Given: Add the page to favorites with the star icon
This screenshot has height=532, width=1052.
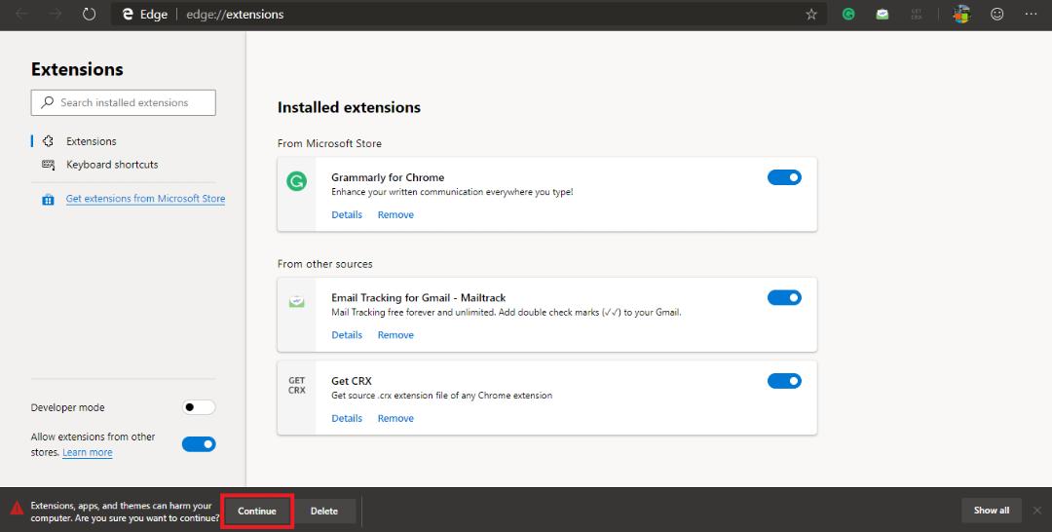Looking at the screenshot, I should click(811, 14).
